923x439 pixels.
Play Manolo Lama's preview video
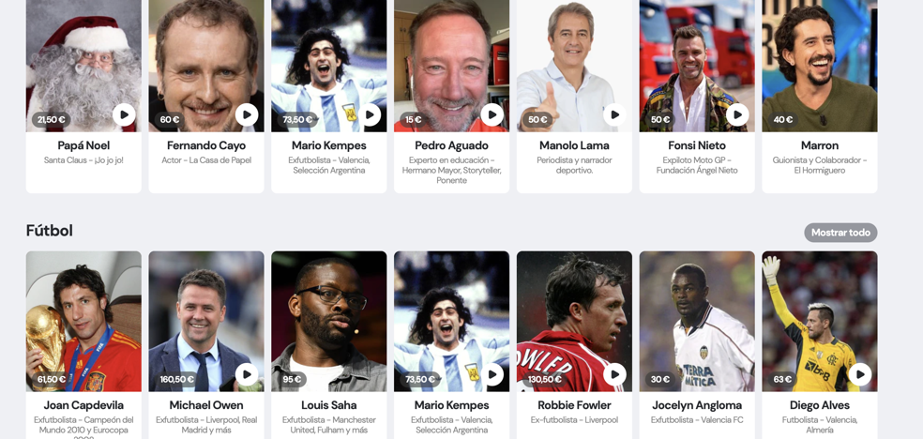point(614,114)
